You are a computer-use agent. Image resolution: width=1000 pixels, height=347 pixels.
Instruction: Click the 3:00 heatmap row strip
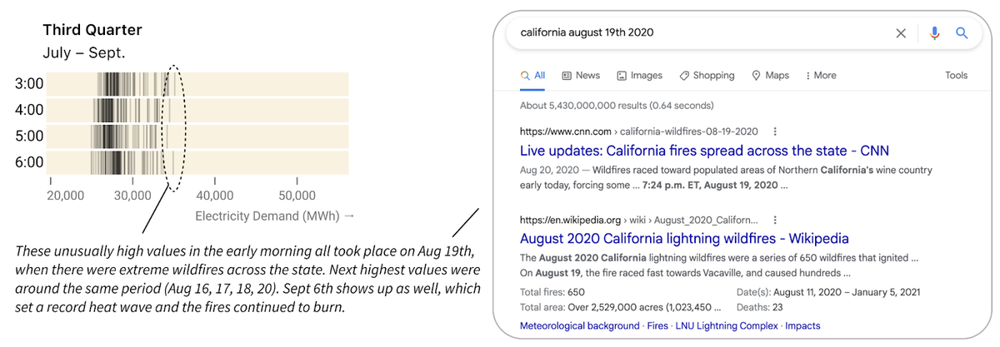click(197, 84)
